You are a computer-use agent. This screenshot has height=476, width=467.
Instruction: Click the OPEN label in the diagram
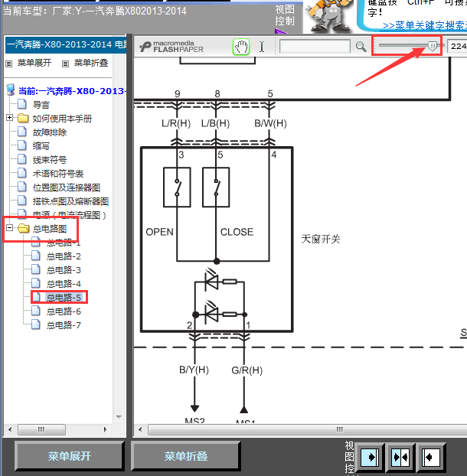159,232
